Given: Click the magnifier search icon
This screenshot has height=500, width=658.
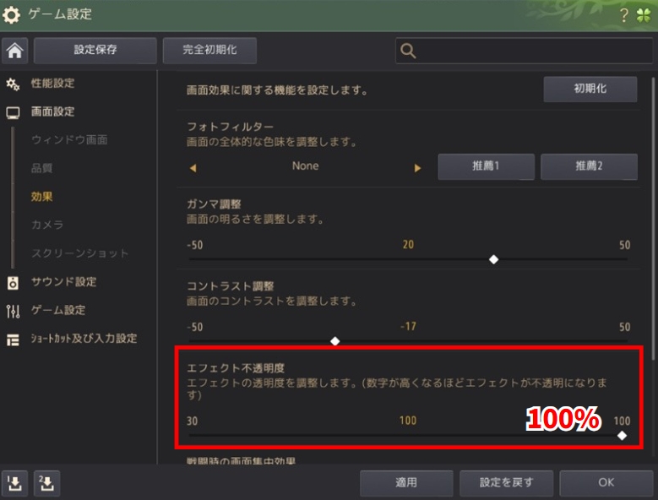Looking at the screenshot, I should (x=408, y=51).
